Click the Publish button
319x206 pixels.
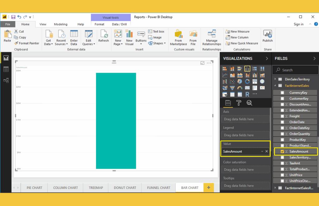[x=268, y=36]
